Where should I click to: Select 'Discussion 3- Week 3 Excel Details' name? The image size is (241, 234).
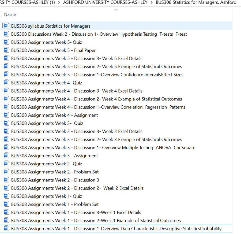click(77, 132)
